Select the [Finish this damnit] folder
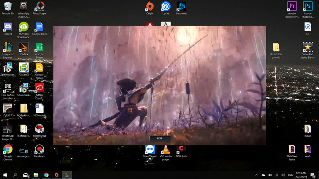 point(276,51)
